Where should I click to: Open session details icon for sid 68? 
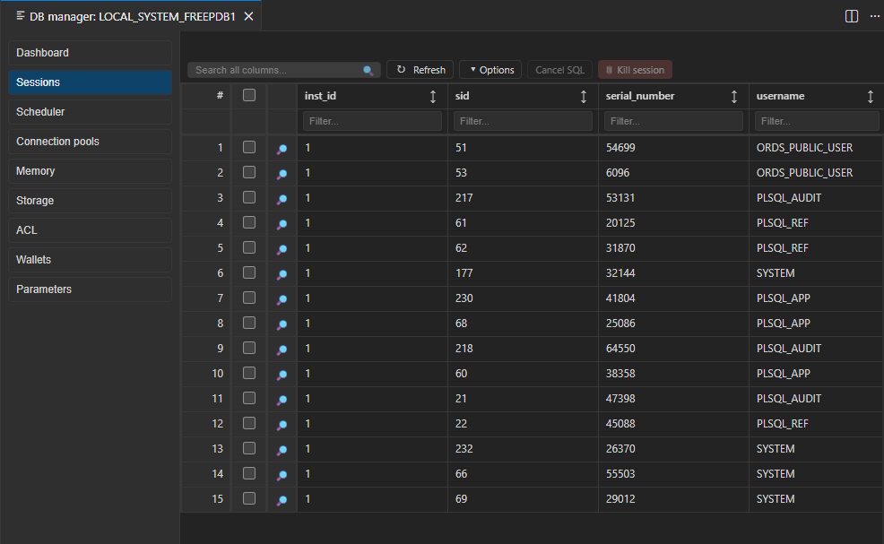pyautogui.click(x=282, y=324)
